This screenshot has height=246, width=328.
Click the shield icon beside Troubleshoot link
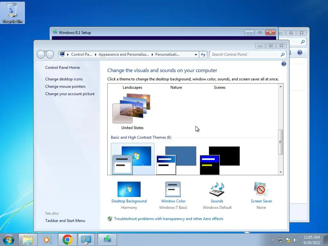point(110,219)
